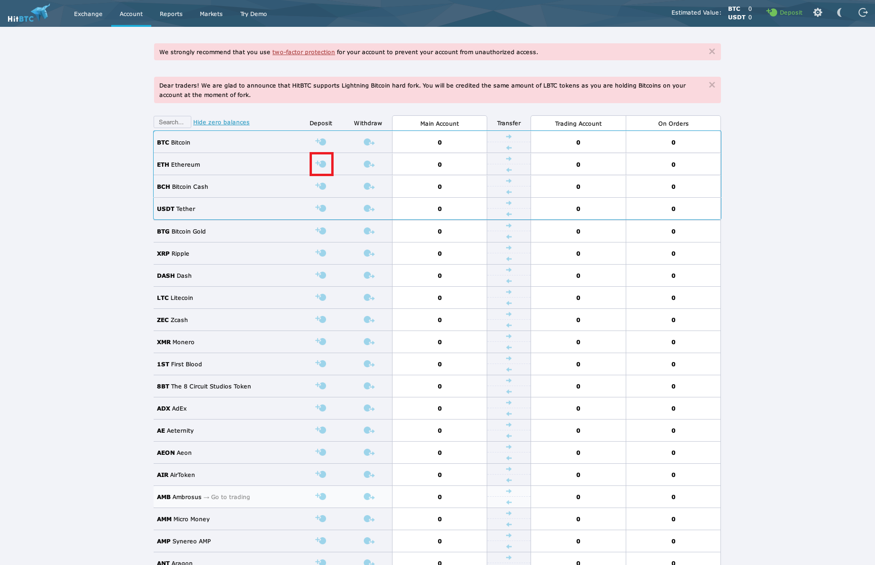Click USDT estimated value in header

(740, 17)
